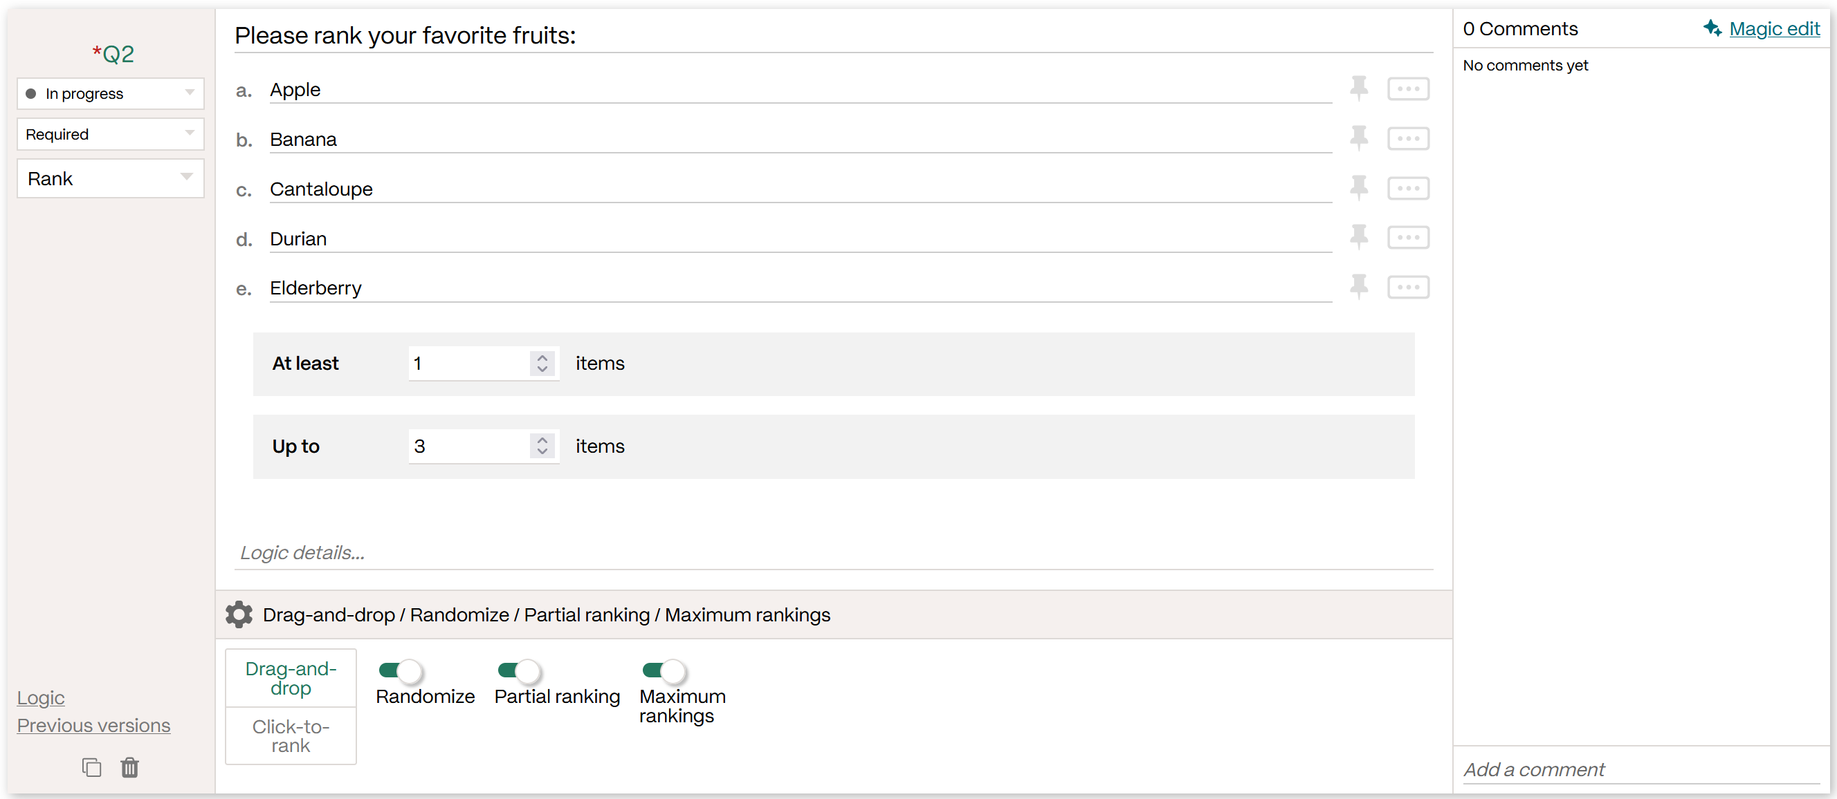
Task: Delete the question using trash icon
Action: [x=130, y=767]
